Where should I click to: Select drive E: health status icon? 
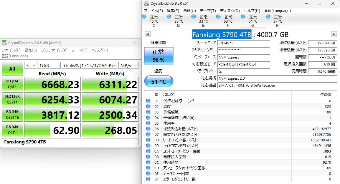(194, 17)
